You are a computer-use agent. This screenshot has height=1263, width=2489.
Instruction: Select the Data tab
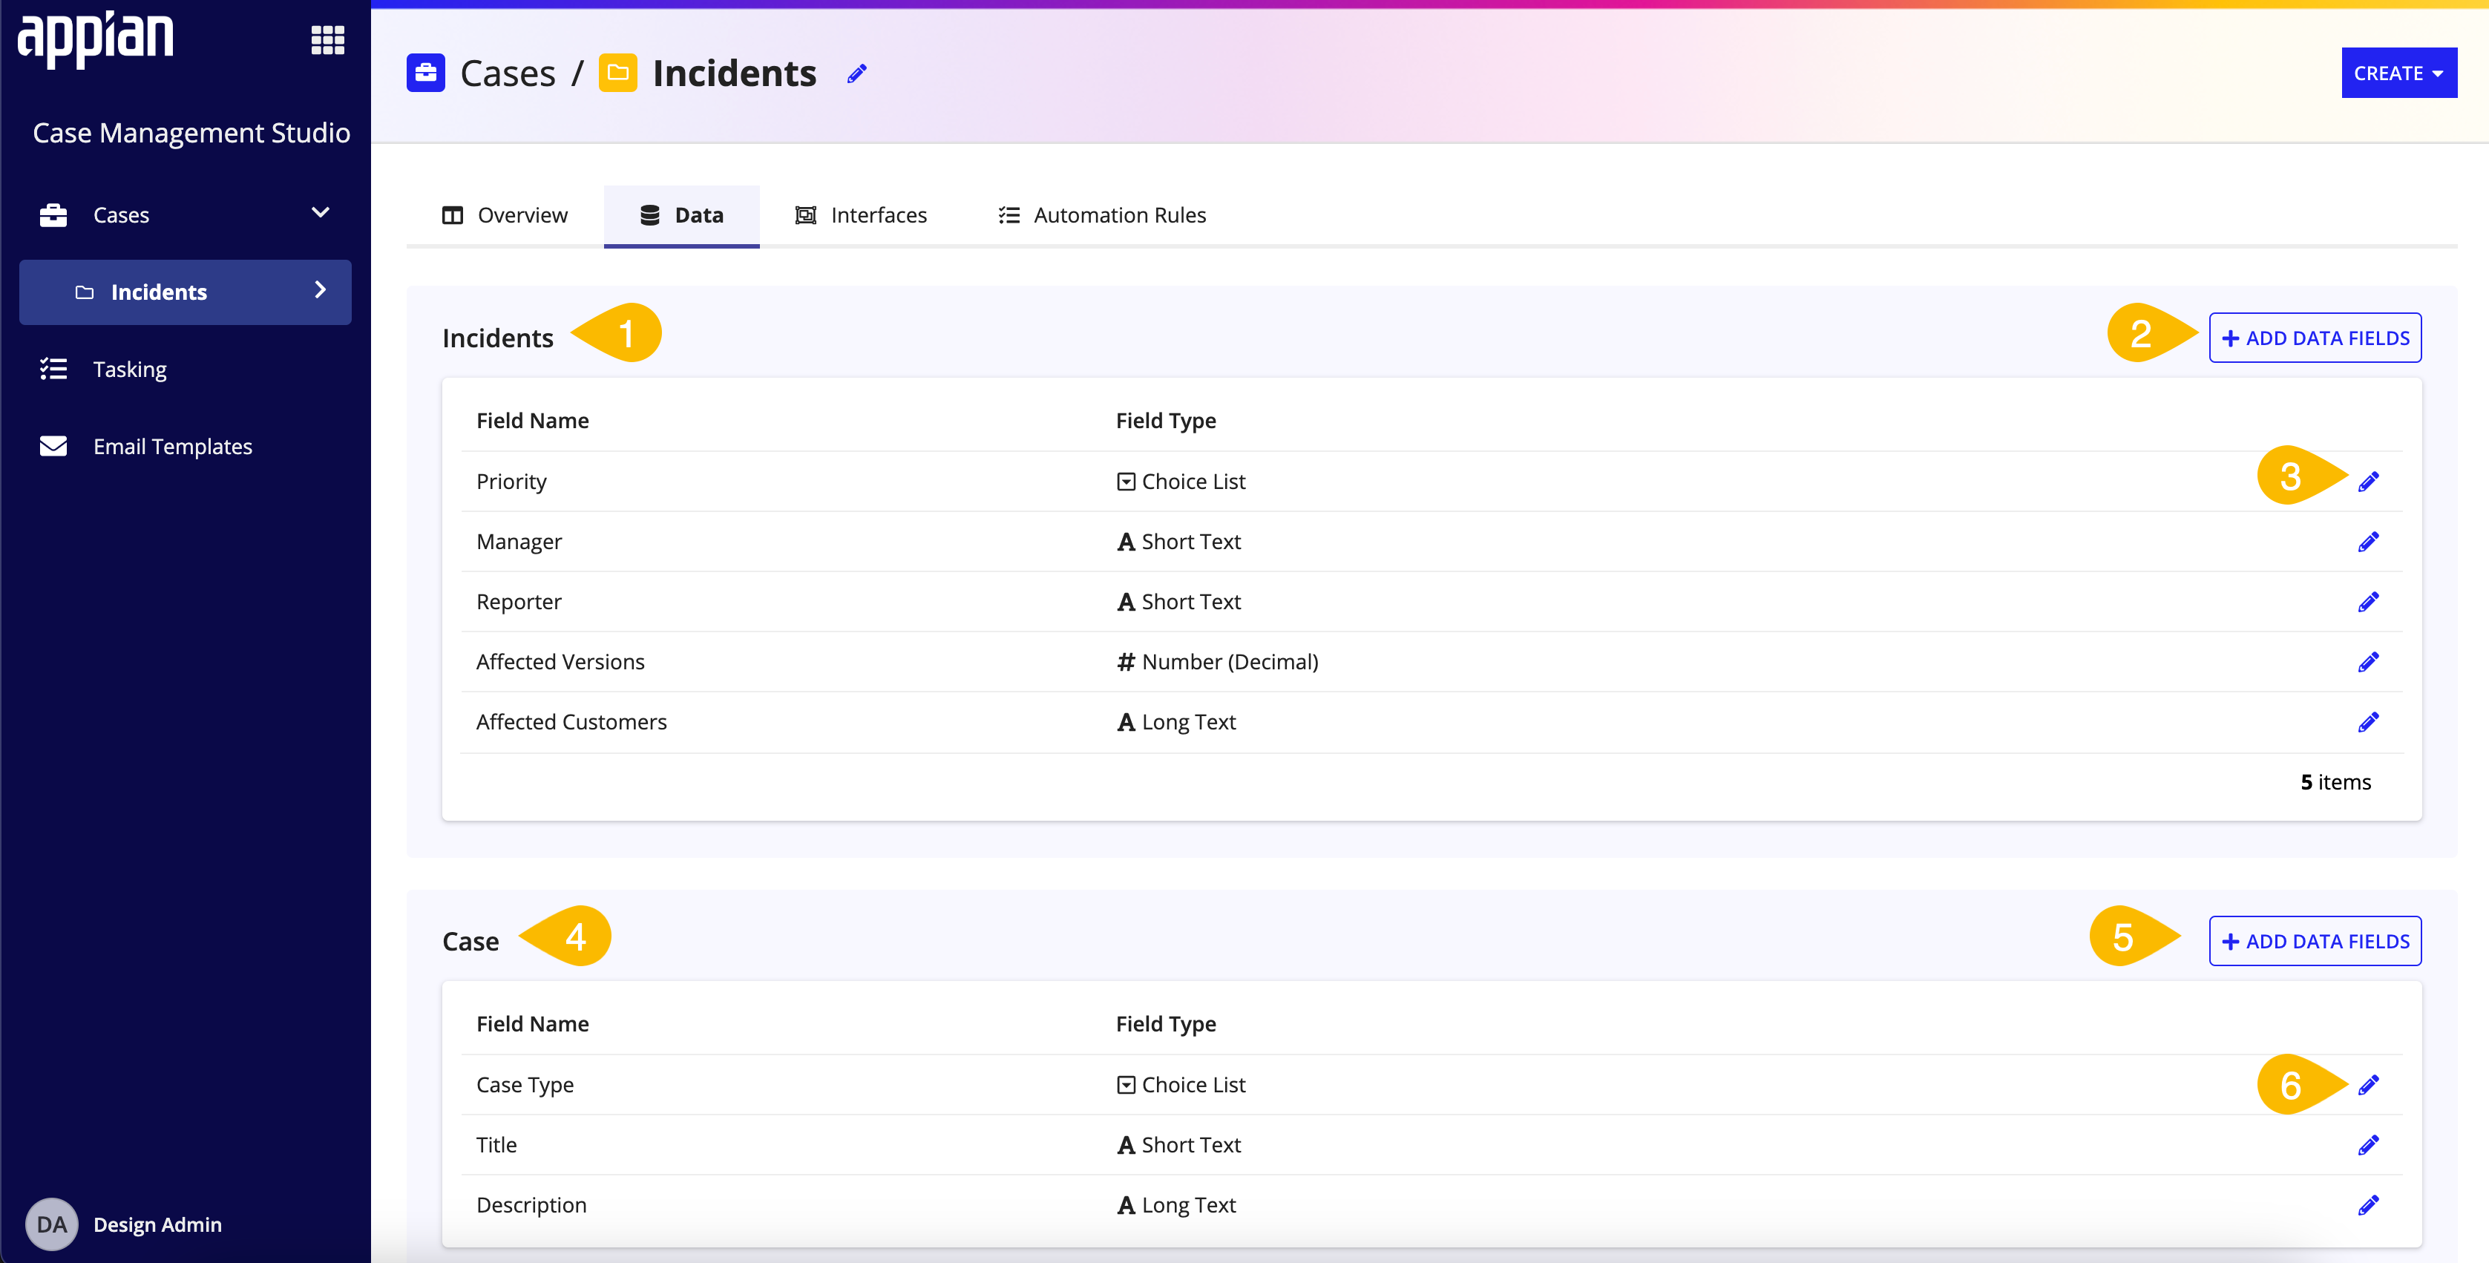681,215
